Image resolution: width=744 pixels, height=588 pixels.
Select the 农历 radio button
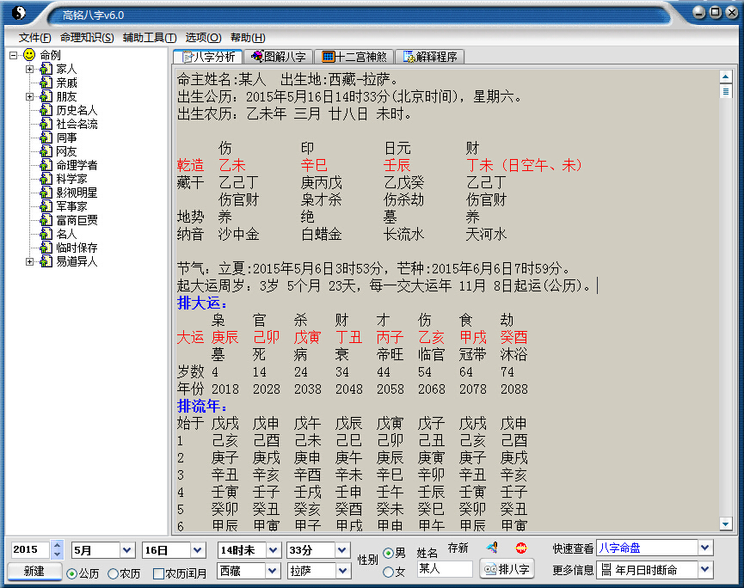pyautogui.click(x=113, y=573)
